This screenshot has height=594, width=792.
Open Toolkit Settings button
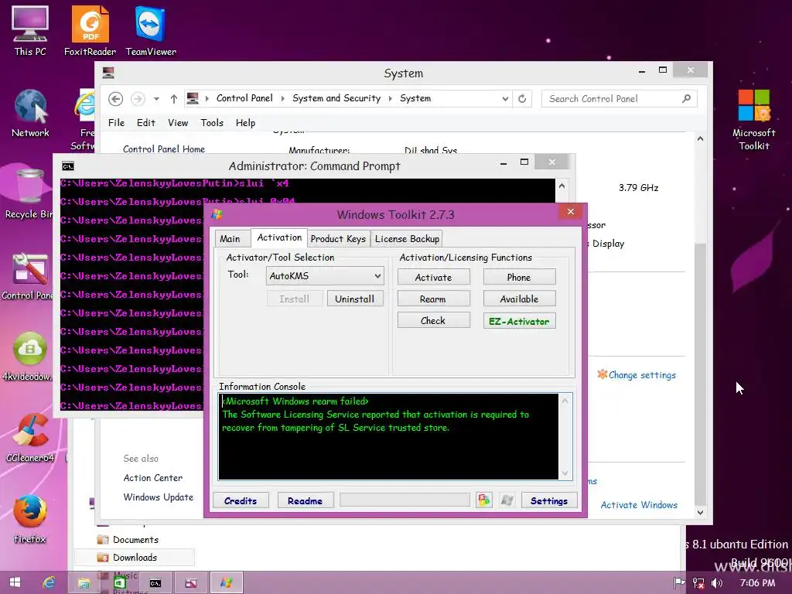tap(549, 500)
